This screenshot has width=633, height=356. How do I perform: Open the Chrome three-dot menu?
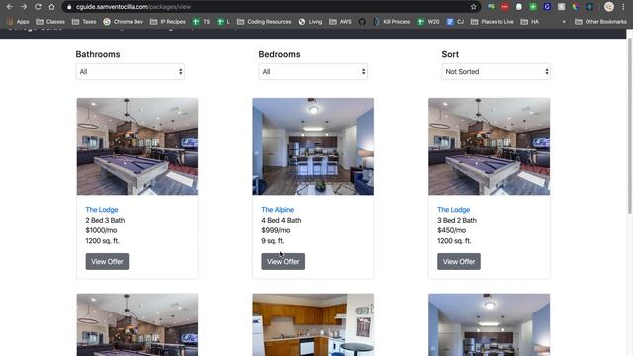623,7
